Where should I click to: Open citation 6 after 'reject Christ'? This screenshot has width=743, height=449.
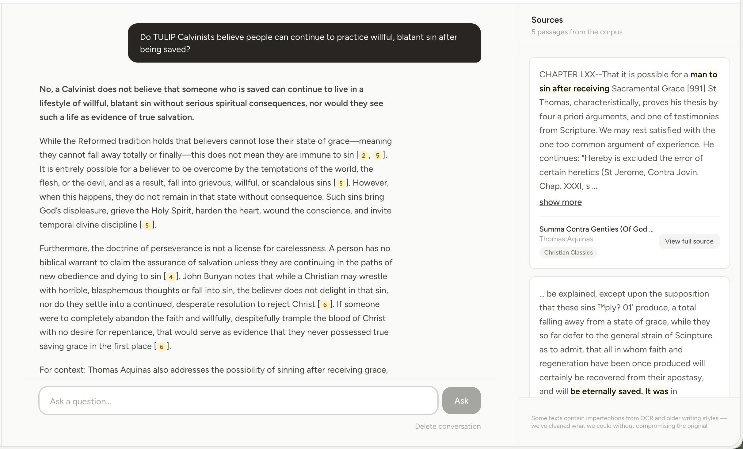(x=325, y=305)
